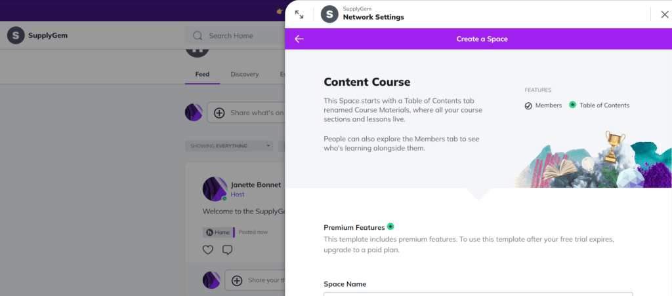Screen dimensions: 672x296
Task: Click the Home tag on the post
Action: (219, 232)
